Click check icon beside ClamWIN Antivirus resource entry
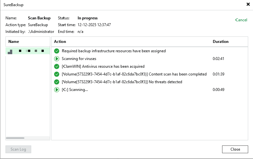The image size is (253, 159). coord(57,66)
